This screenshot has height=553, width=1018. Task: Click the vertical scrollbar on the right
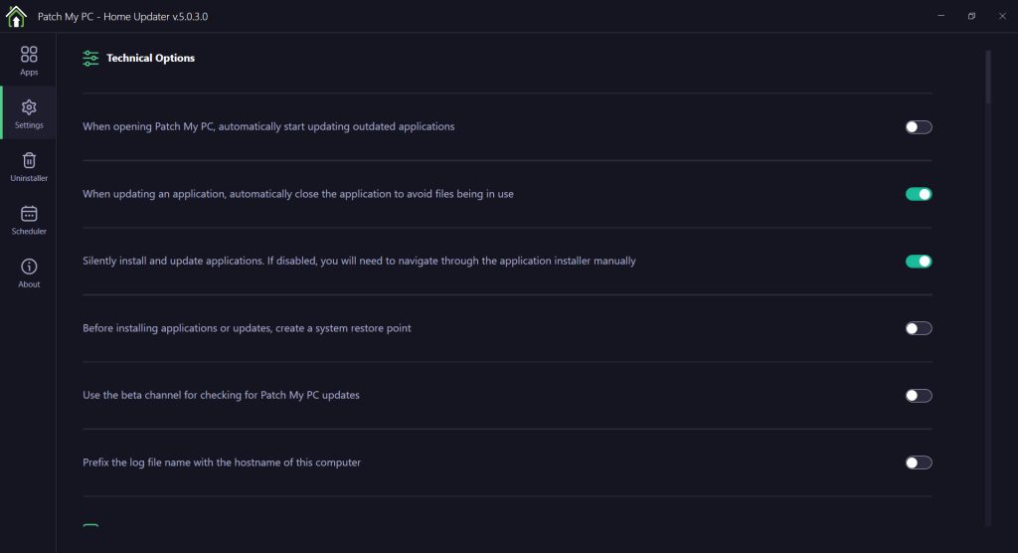[x=988, y=77]
